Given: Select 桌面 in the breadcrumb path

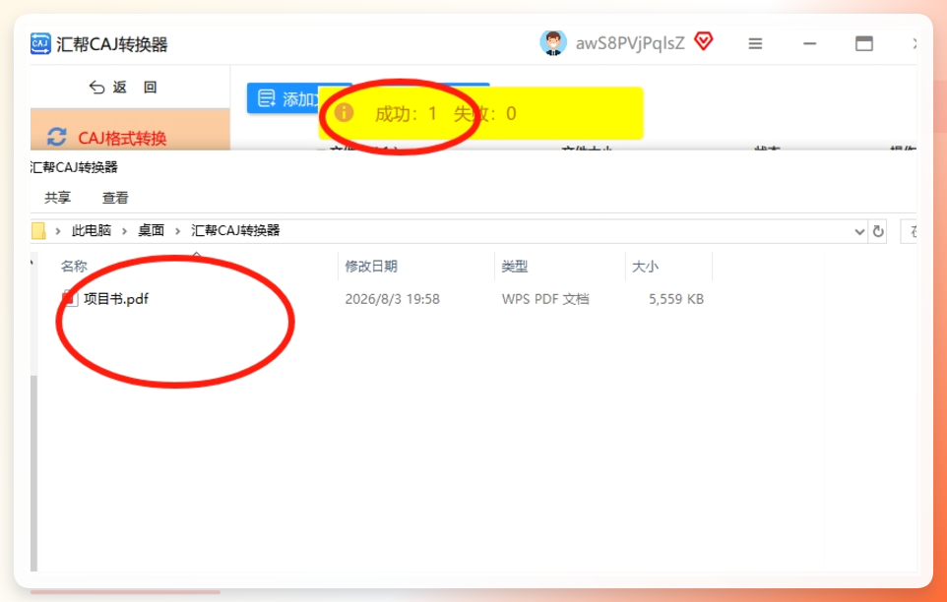Looking at the screenshot, I should 151,230.
